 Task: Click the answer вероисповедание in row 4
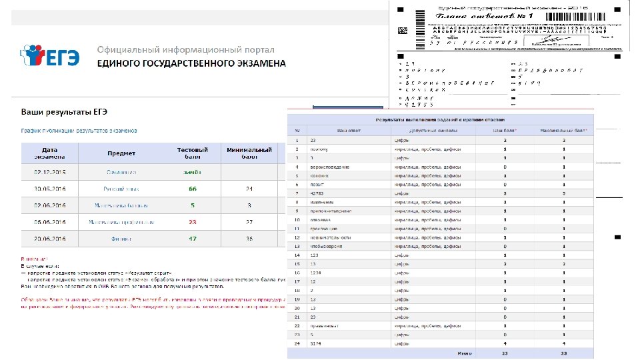[x=330, y=167]
